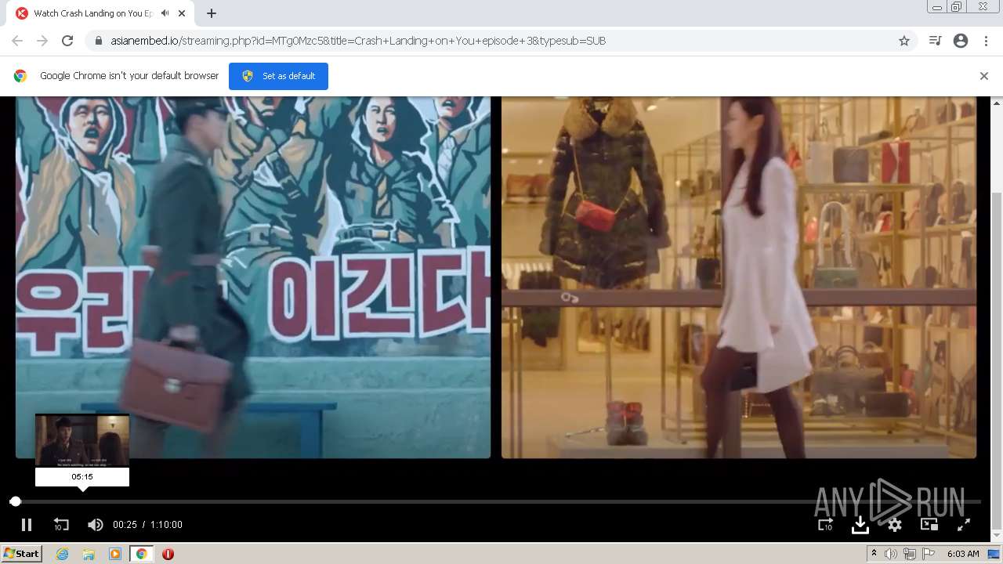
Task: Seek the progress bar at 05:15 preview
Action: coord(82,501)
